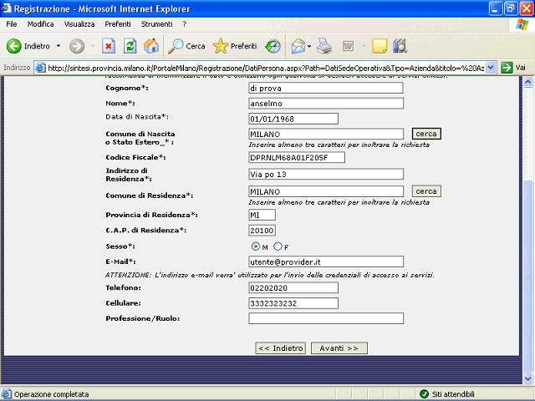
Task: Focus the Comune di Nascita field
Action: coord(326,134)
